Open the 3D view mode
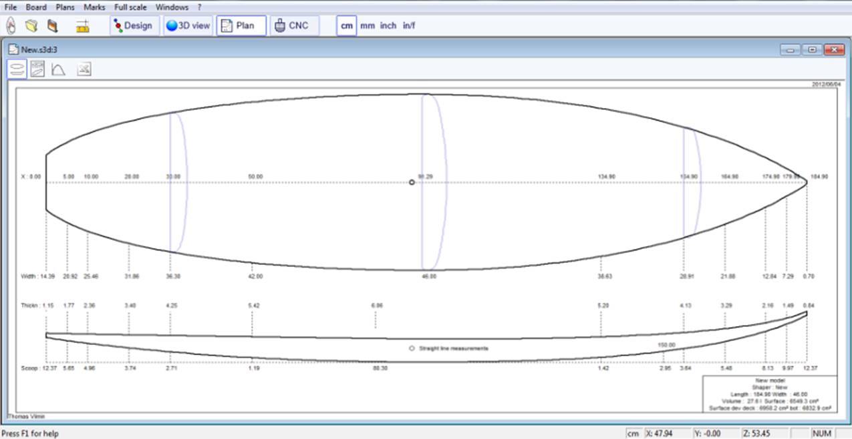Viewport: 852px width, 439px height. [188, 26]
